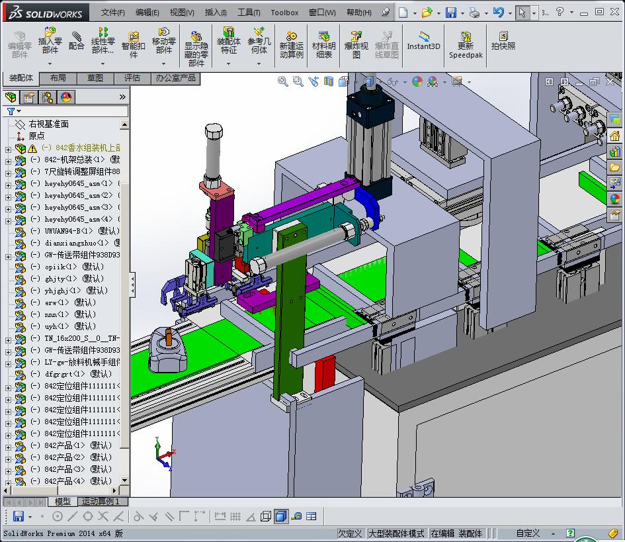Open Insert Components dropdown arrow
This screenshot has height=542, width=625.
coord(50,64)
